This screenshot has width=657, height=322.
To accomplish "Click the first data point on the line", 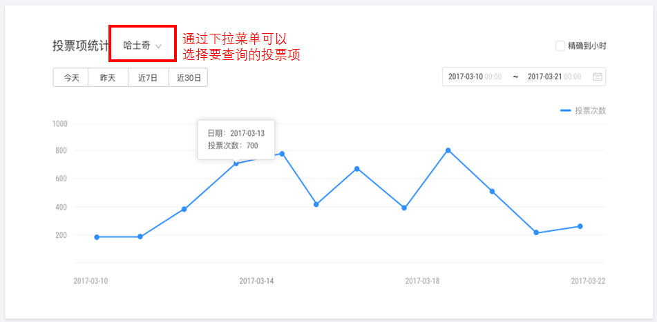I will [x=97, y=237].
